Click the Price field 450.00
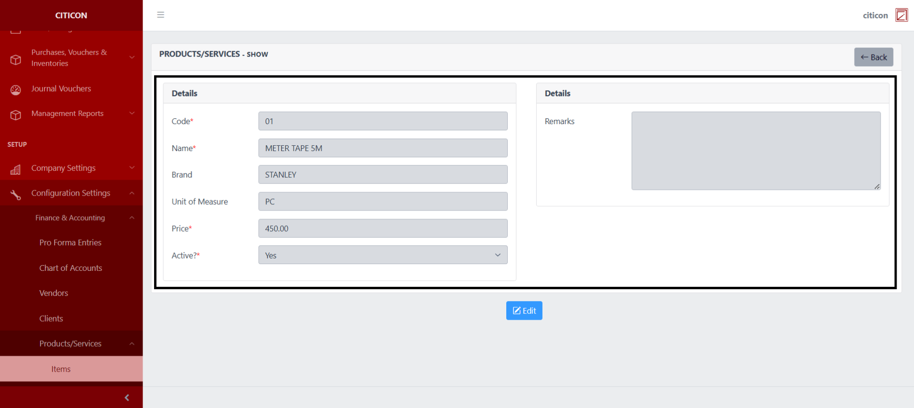The image size is (914, 408). pyautogui.click(x=383, y=228)
